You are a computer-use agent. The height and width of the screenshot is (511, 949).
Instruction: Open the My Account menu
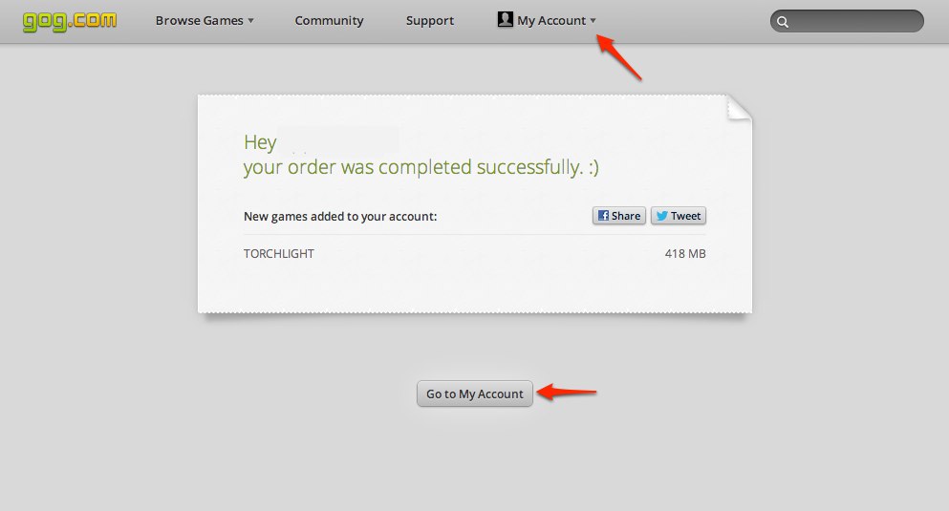pos(547,21)
